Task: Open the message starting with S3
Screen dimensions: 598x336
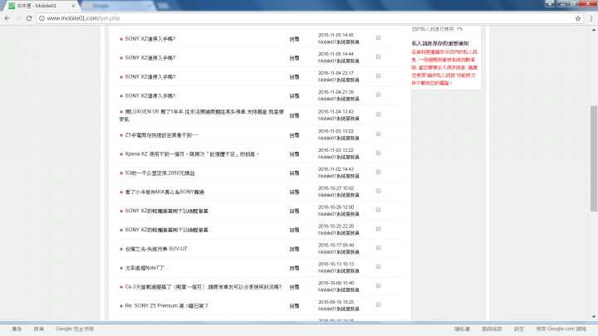Action: pos(159,173)
